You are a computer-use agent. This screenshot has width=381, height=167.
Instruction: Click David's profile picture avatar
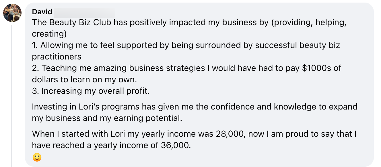coord(12,13)
